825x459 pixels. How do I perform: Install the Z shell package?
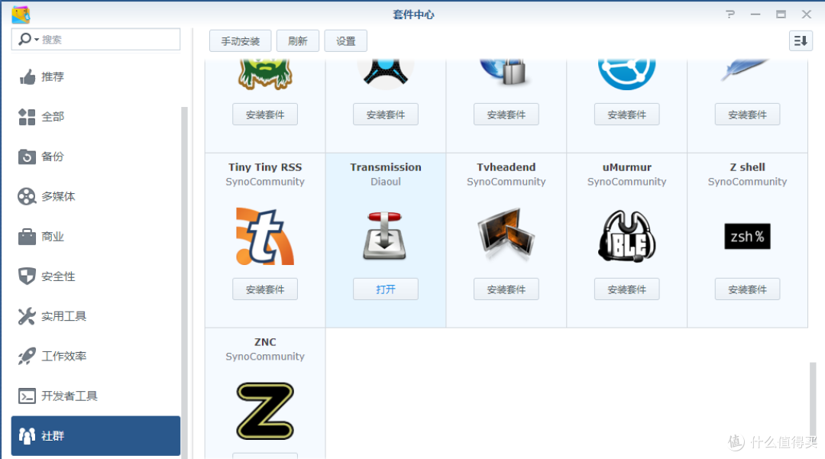pyautogui.click(x=747, y=289)
